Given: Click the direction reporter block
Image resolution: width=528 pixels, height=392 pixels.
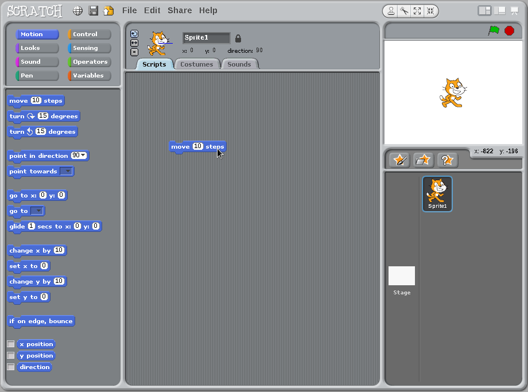Looking at the screenshot, I should [x=34, y=367].
